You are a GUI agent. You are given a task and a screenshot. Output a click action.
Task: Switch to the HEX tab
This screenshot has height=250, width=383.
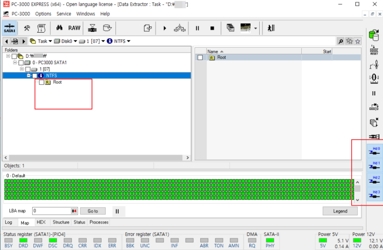(41, 222)
